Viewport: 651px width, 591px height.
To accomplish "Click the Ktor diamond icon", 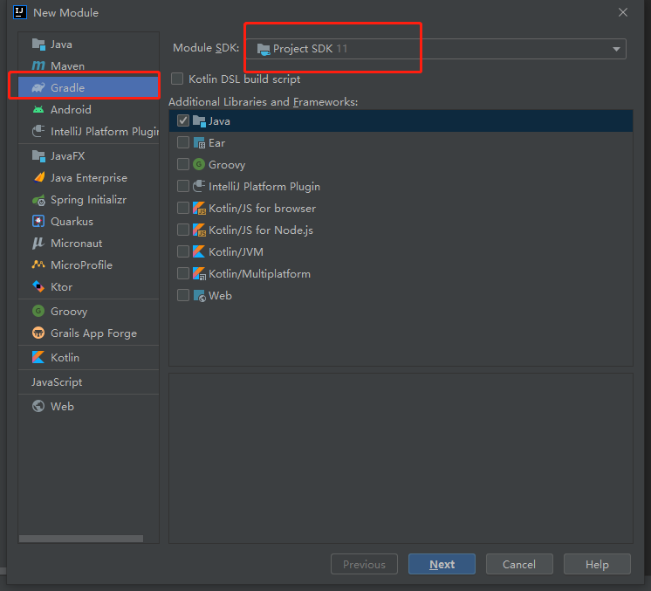I will coord(38,286).
